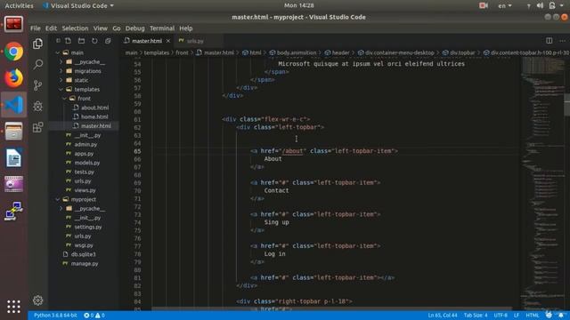Image resolution: width=570 pixels, height=320 pixels.
Task: Open the Search view in activity bar
Action: point(37,65)
